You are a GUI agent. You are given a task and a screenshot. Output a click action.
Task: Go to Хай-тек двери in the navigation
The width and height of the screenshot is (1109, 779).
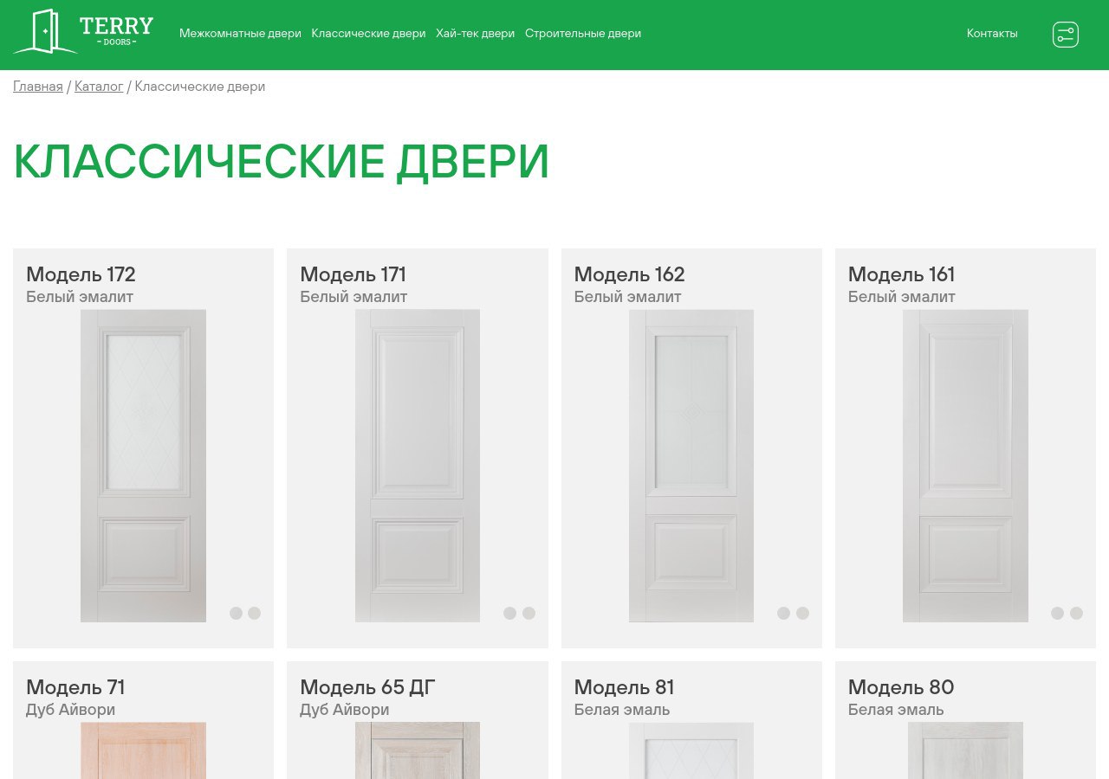click(x=475, y=34)
